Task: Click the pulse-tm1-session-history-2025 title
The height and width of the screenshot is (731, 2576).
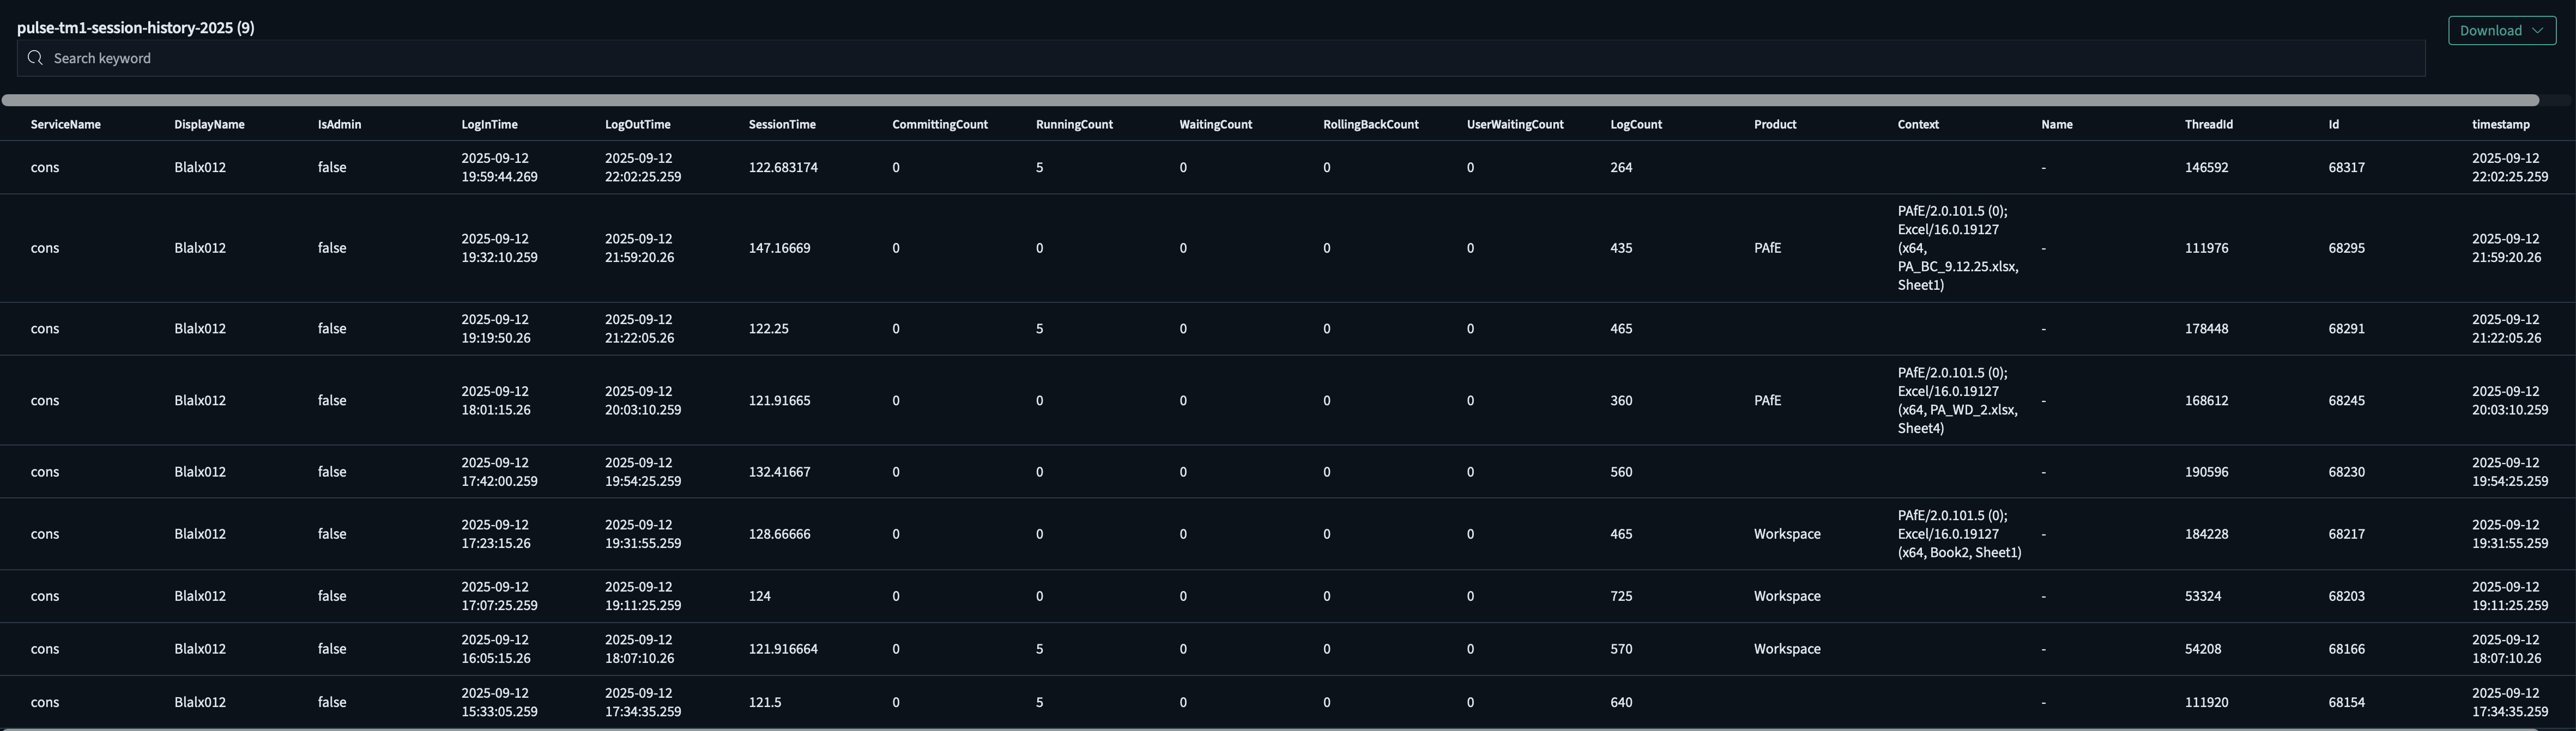Action: (x=135, y=28)
